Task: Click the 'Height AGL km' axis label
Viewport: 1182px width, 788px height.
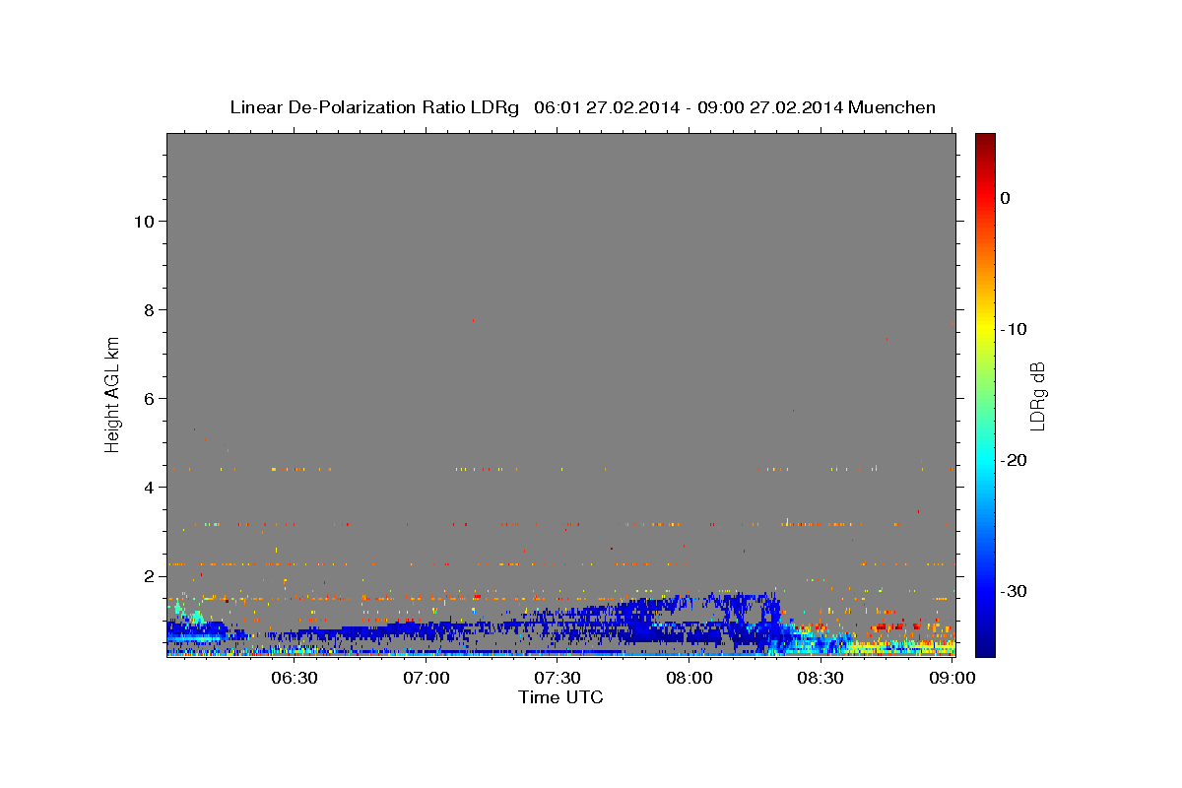Action: (113, 393)
